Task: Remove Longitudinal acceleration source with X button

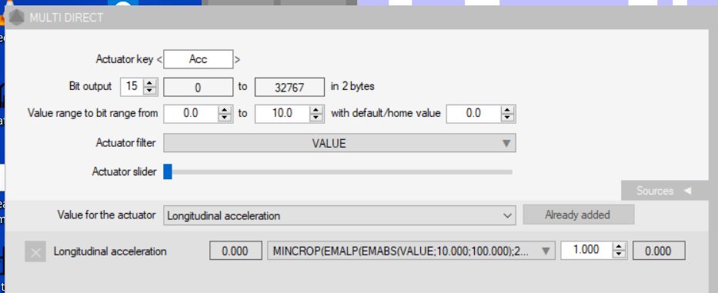Action: tap(35, 251)
